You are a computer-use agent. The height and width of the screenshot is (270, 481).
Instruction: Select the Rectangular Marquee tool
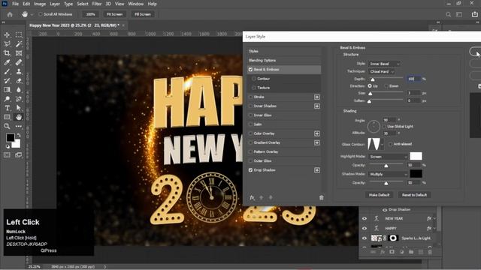tap(19, 35)
